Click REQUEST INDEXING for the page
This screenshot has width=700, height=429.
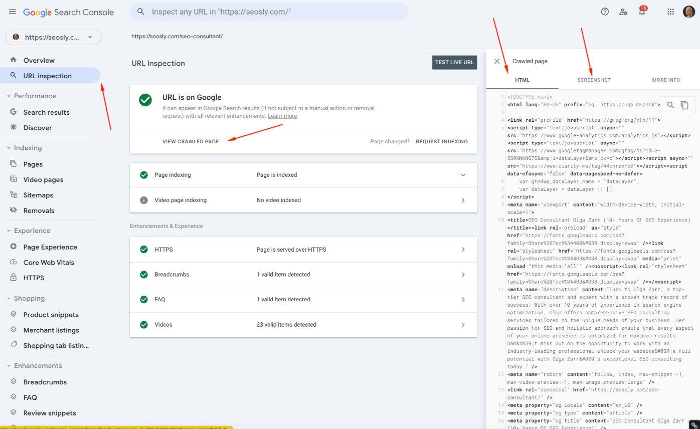(442, 141)
